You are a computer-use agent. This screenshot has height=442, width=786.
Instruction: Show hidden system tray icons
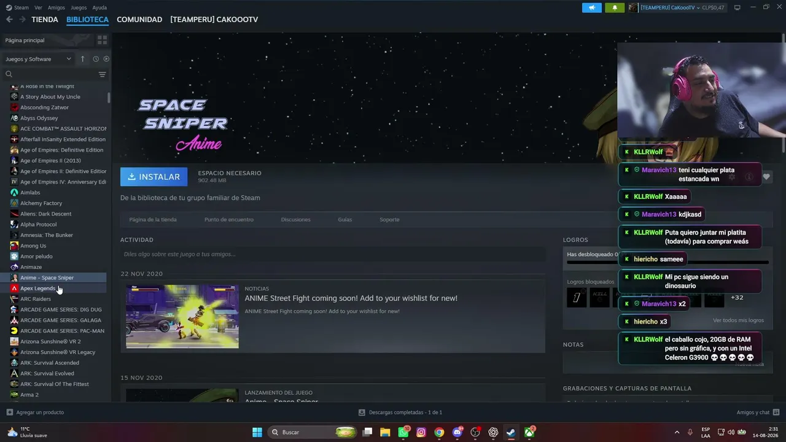[677, 432]
